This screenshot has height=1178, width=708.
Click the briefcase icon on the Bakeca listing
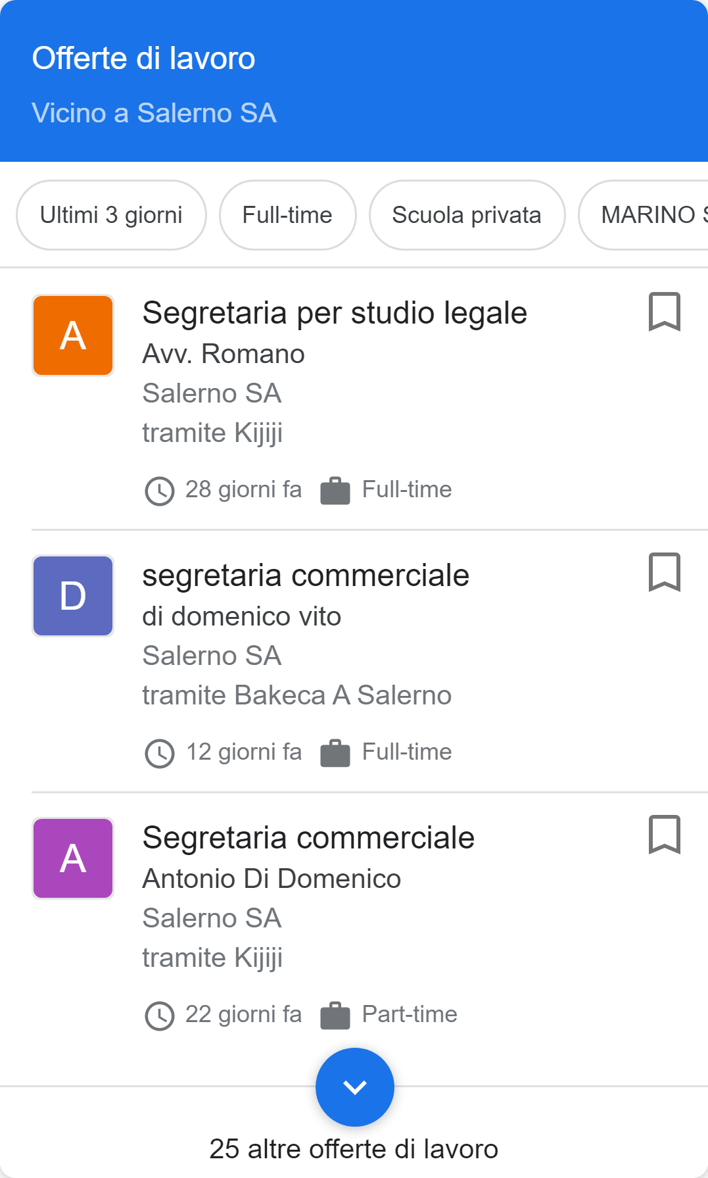pyautogui.click(x=335, y=753)
